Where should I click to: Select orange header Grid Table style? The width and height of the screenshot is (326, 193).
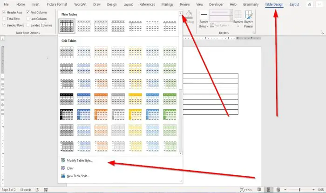pyautogui.click(x=101, y=99)
